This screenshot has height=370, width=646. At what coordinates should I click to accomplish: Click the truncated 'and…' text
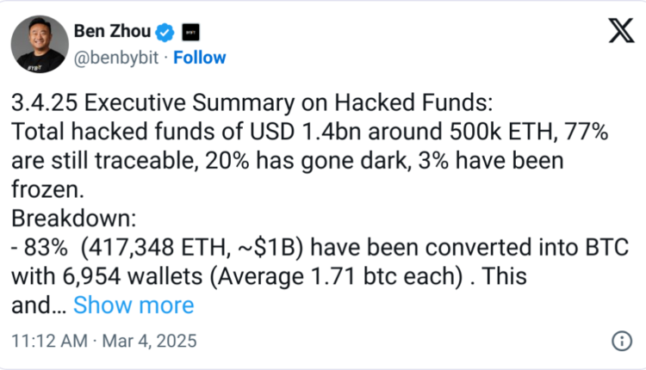coord(36,305)
